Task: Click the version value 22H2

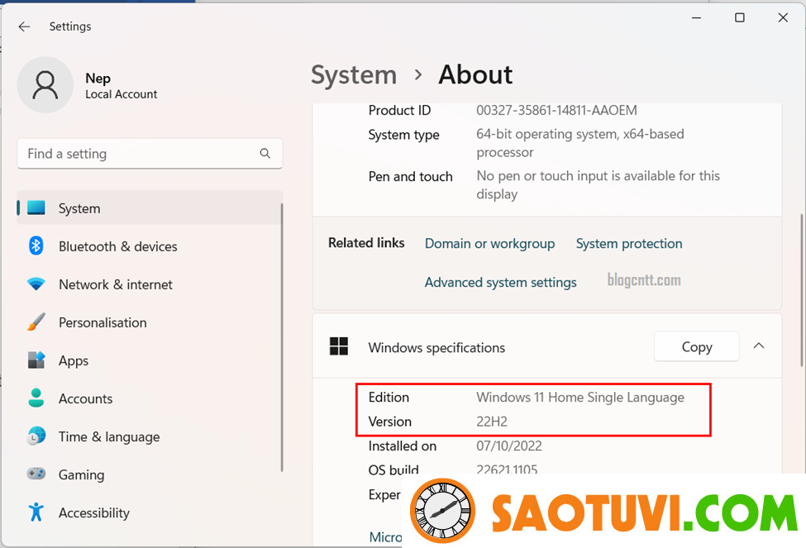Action: (x=491, y=422)
